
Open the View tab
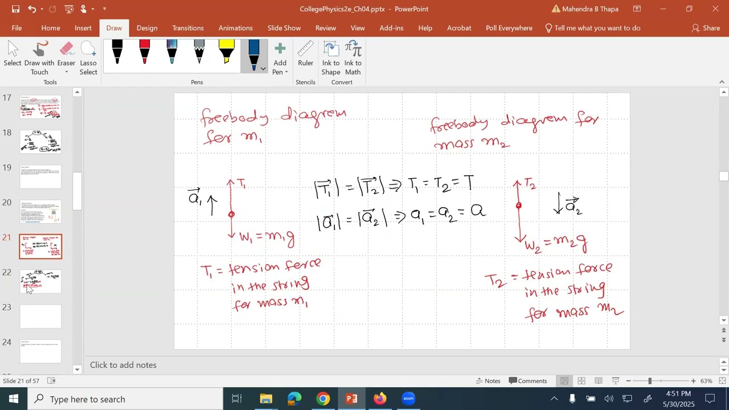[358, 28]
